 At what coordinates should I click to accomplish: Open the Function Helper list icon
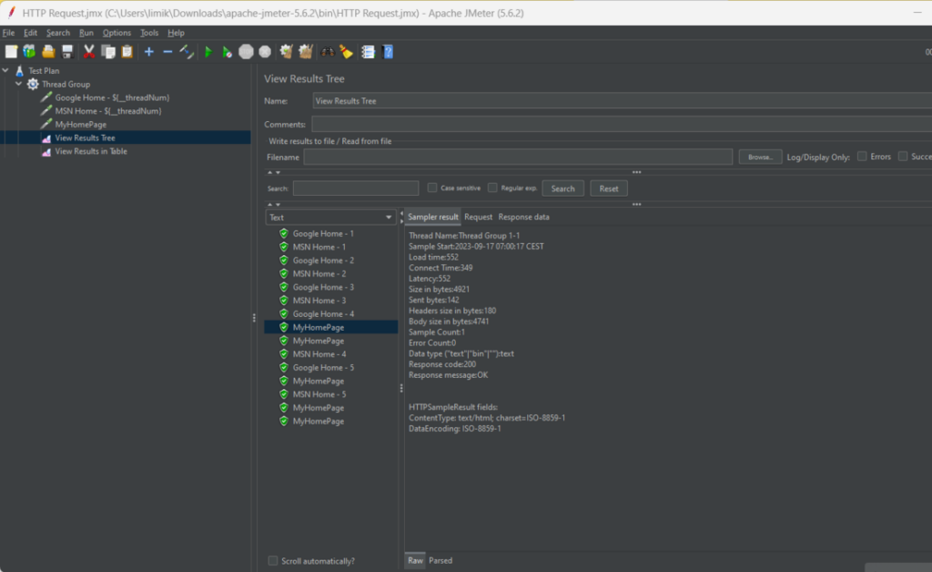pyautogui.click(x=368, y=52)
